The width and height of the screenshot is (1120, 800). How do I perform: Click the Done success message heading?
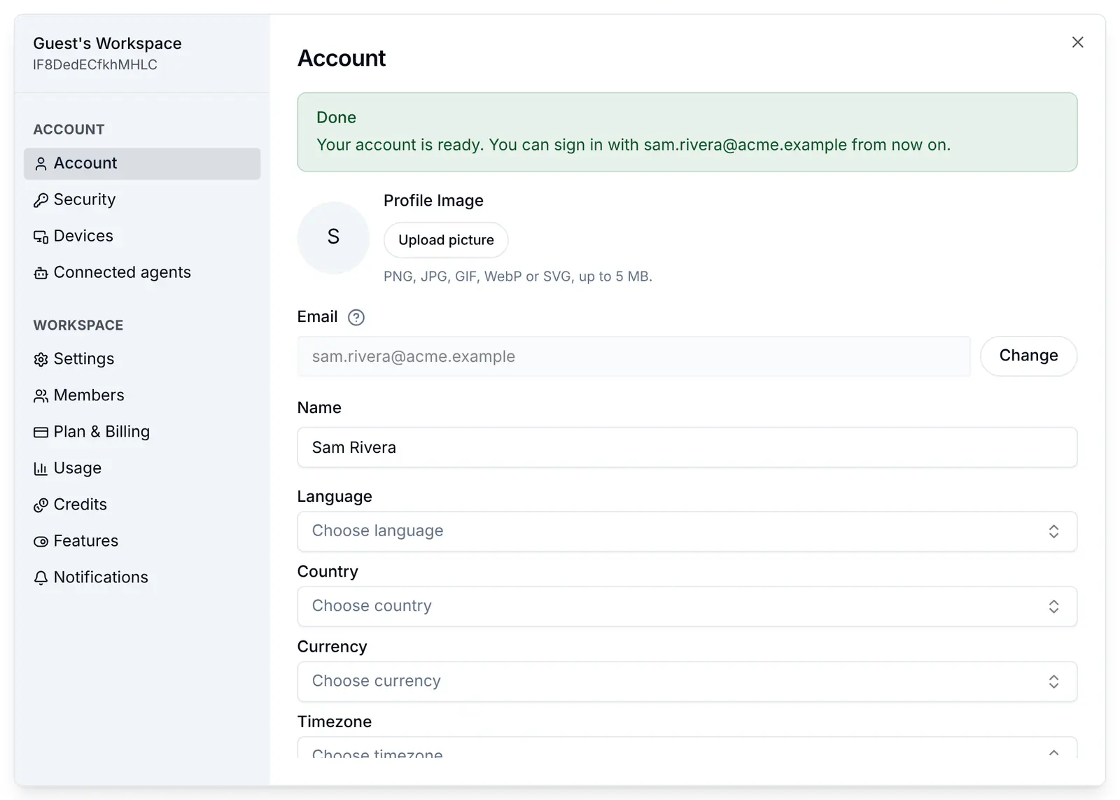tap(336, 118)
